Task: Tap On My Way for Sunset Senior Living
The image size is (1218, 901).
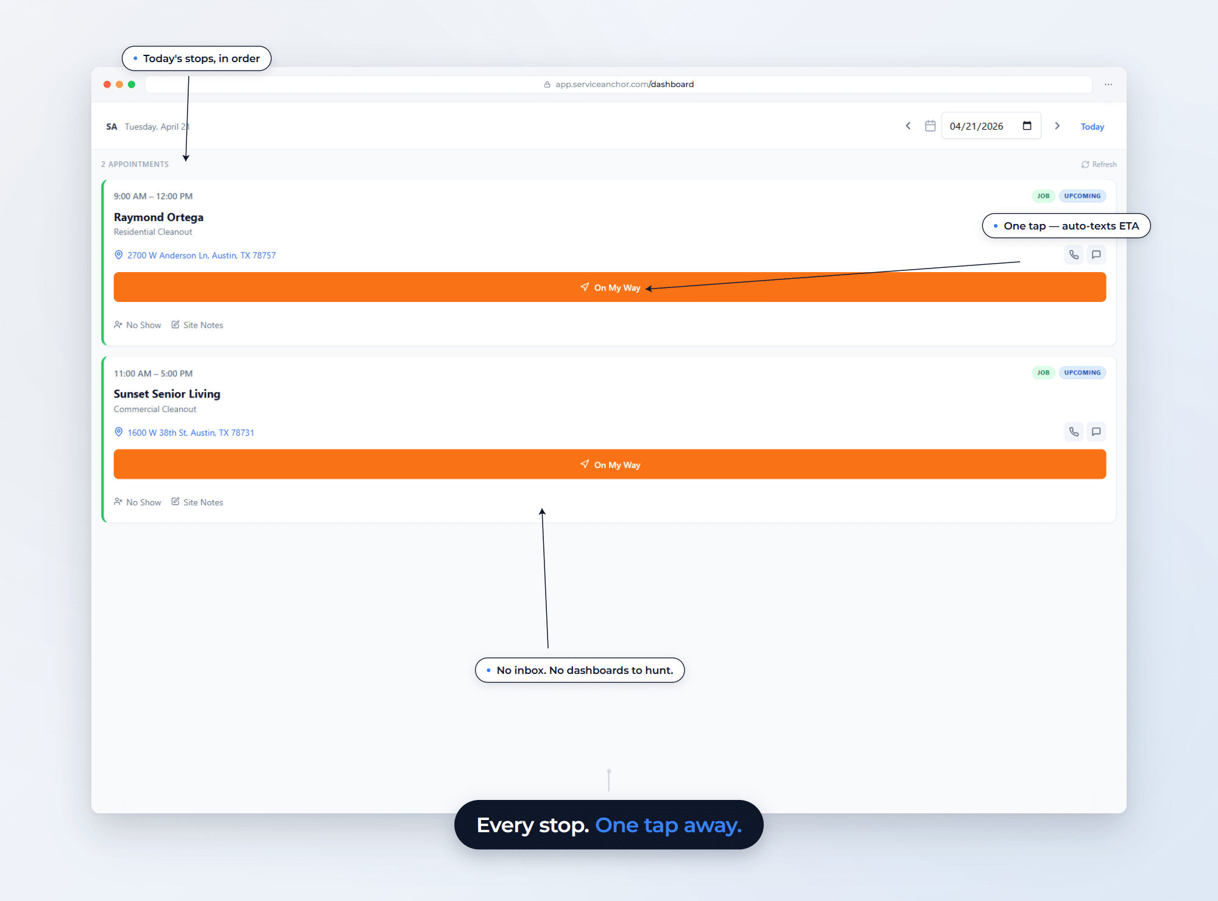Action: [x=610, y=465]
